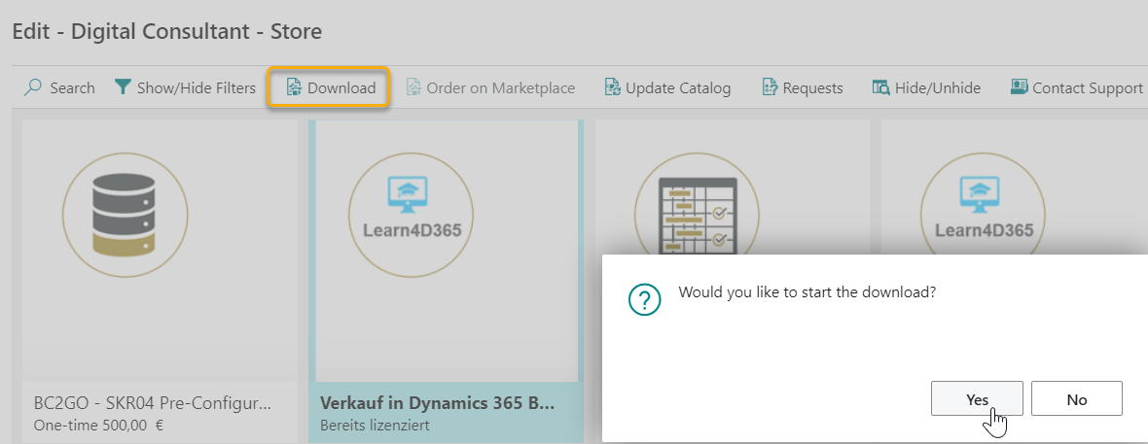This screenshot has height=444, width=1148.
Task: Choose the Requests toolbar text
Action: (x=812, y=88)
